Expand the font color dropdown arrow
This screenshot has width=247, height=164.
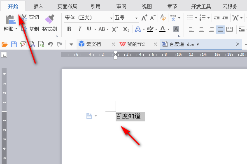pos(168,30)
